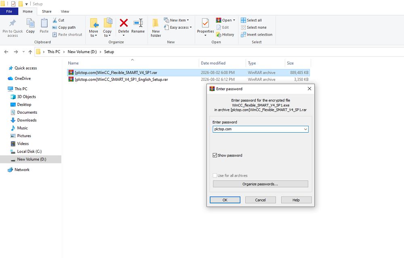Click Copy path command

click(x=64, y=27)
